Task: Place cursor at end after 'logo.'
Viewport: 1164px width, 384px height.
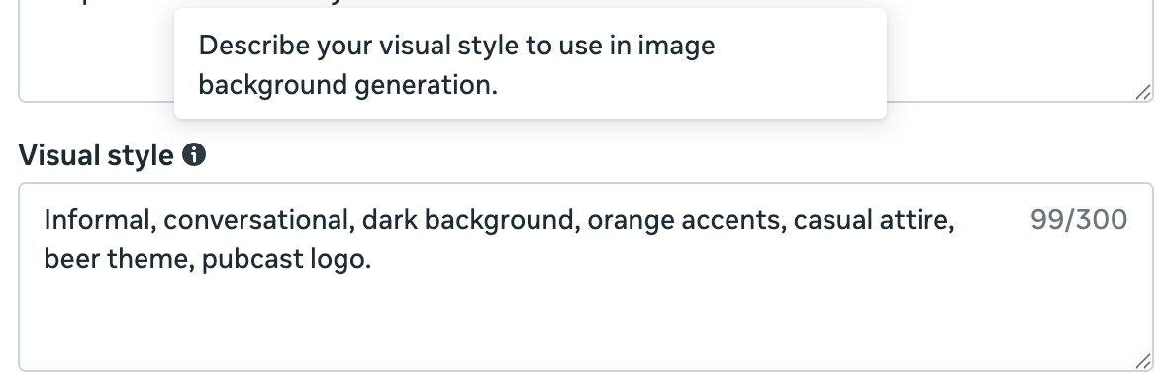Action: coord(372,259)
